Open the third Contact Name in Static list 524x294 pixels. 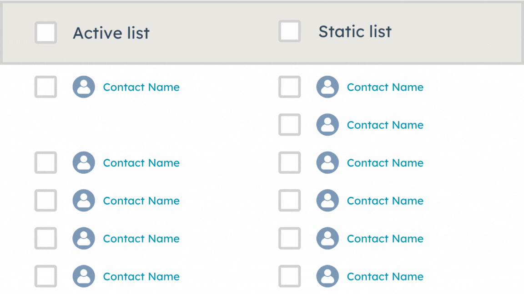pyautogui.click(x=385, y=163)
